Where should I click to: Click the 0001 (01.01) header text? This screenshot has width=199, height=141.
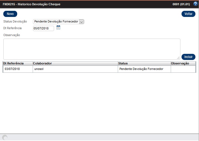point(181,4)
